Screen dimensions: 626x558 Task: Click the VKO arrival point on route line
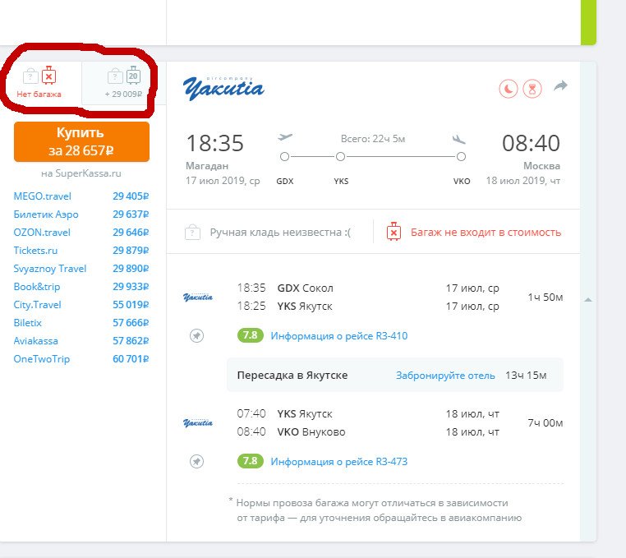[461, 157]
